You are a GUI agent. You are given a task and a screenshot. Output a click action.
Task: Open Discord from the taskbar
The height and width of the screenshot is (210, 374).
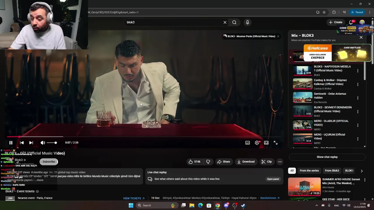226,205
